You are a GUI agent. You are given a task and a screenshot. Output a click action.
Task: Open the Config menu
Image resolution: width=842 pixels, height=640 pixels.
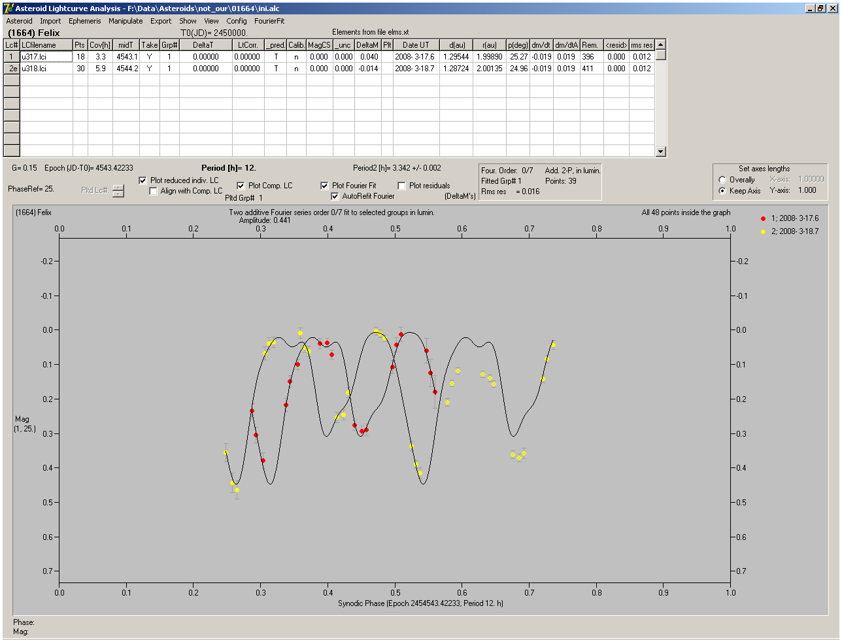(237, 21)
